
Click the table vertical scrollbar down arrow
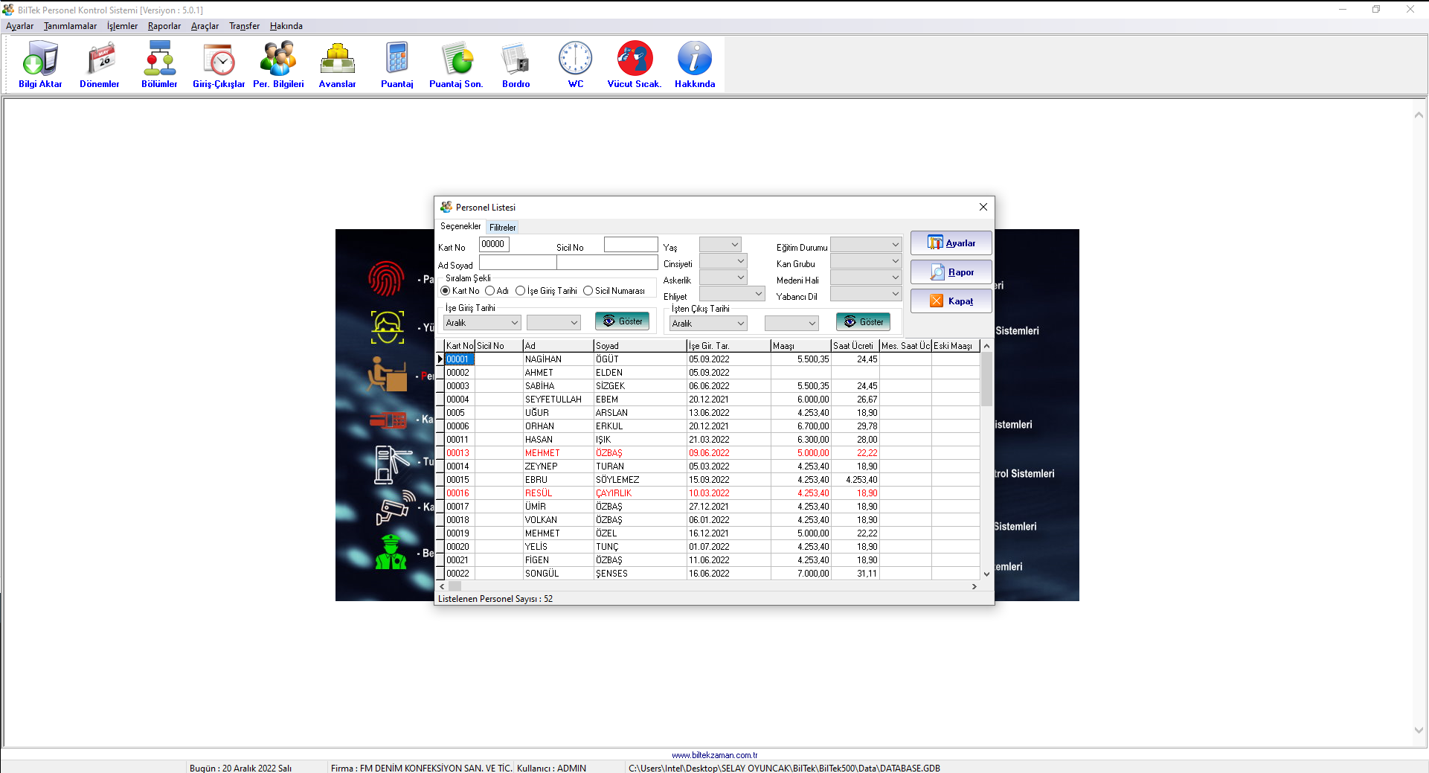click(986, 574)
